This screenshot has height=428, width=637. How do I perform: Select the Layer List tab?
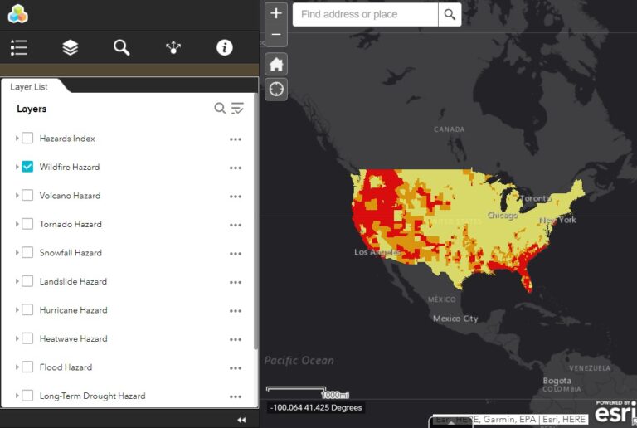click(x=29, y=87)
